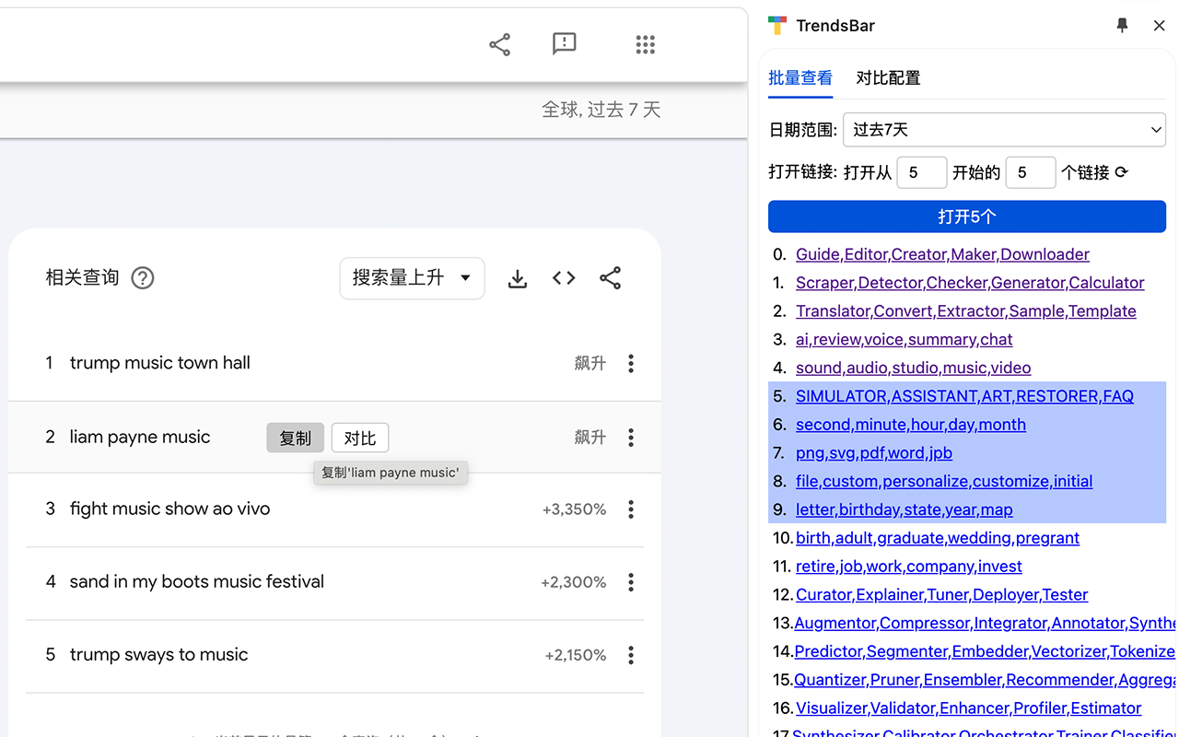Select query text trump sways to music

[159, 655]
